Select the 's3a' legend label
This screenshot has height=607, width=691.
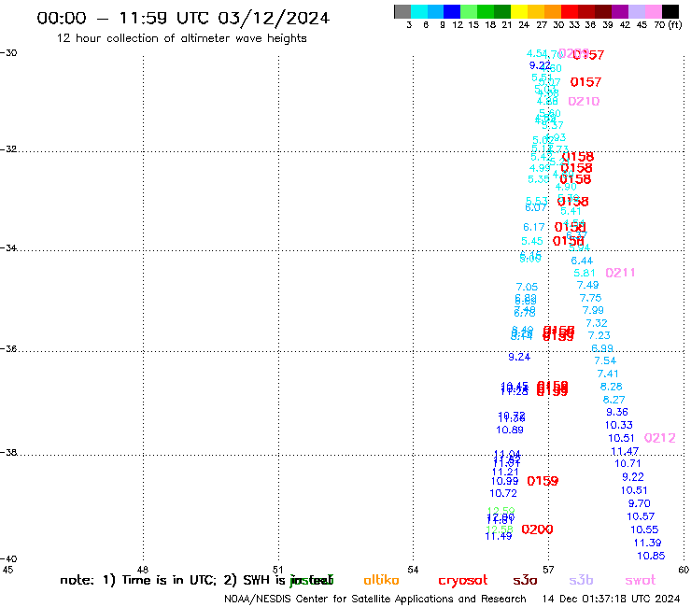point(525,580)
